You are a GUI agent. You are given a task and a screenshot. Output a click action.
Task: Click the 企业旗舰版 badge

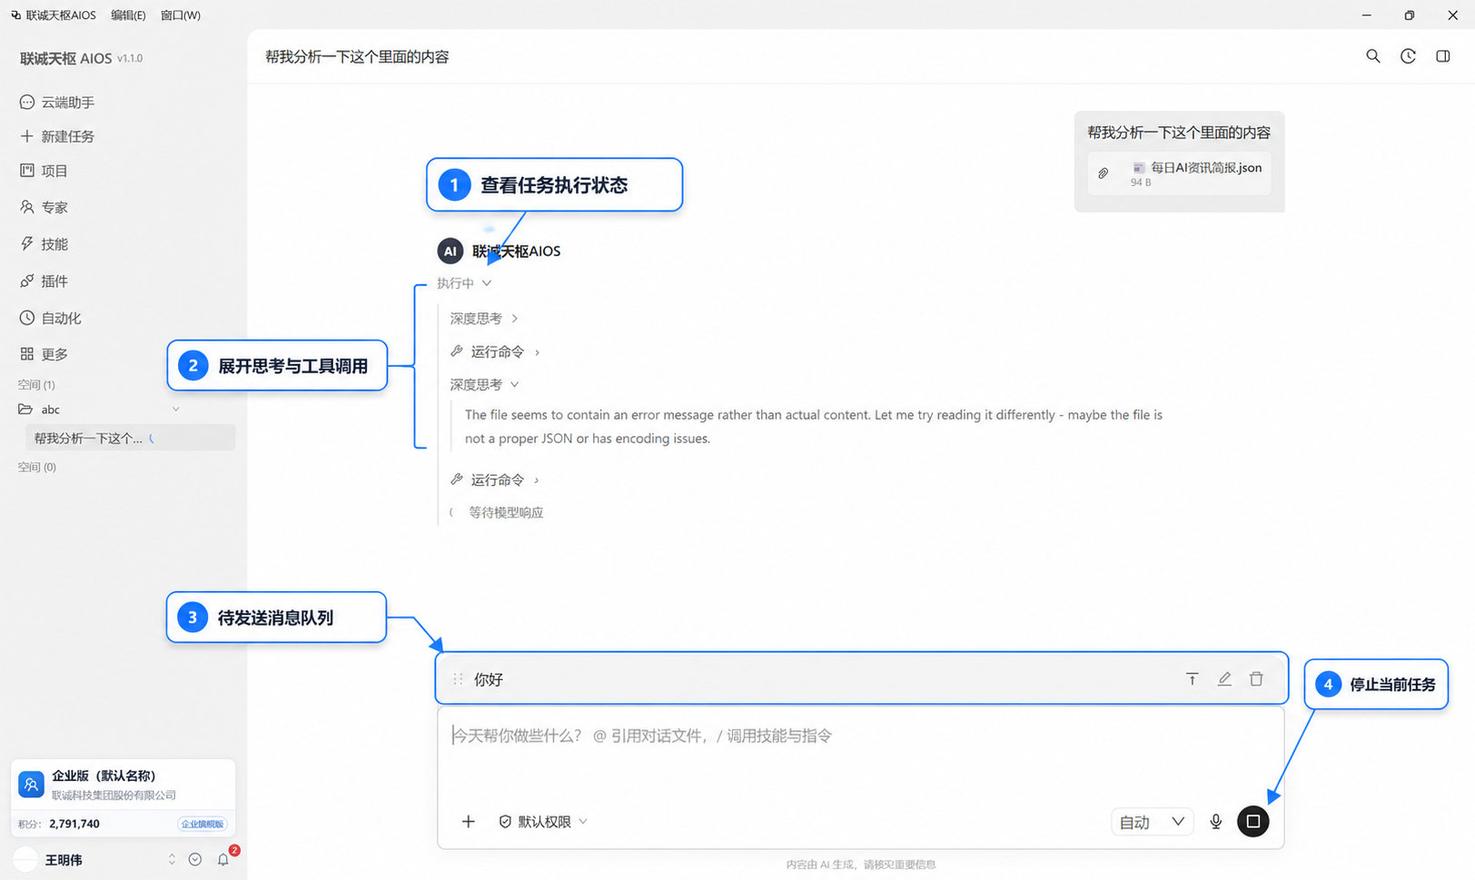[202, 824]
